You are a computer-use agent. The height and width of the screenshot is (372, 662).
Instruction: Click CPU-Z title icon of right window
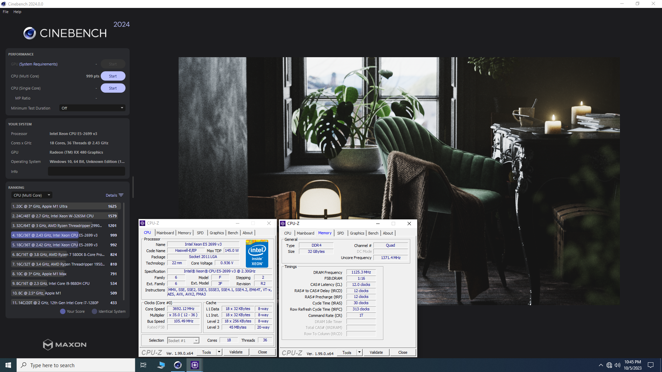tap(283, 224)
